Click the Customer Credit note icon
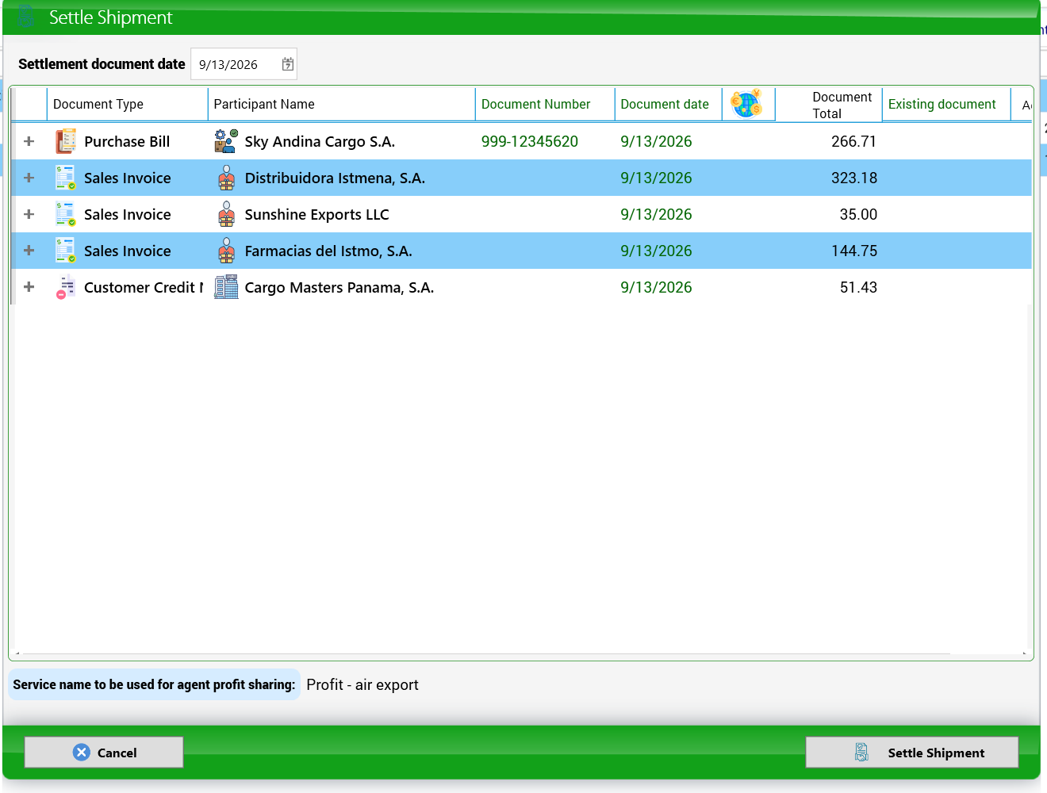This screenshot has width=1047, height=793. pos(66,287)
